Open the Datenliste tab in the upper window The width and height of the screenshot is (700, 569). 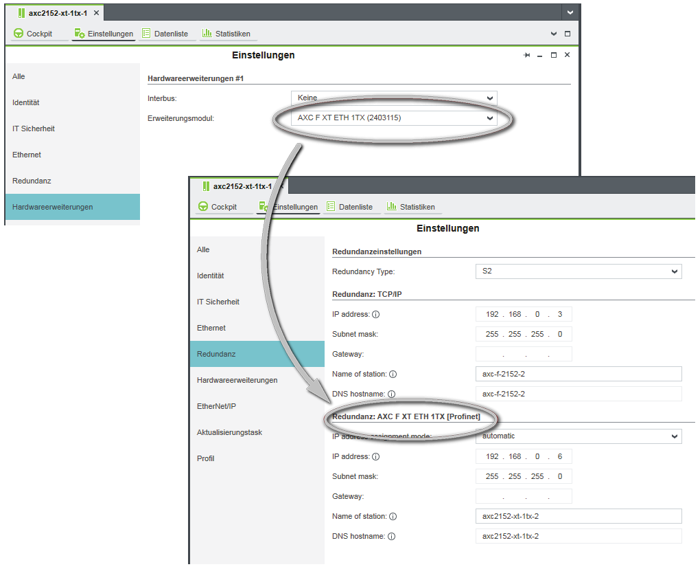click(164, 34)
